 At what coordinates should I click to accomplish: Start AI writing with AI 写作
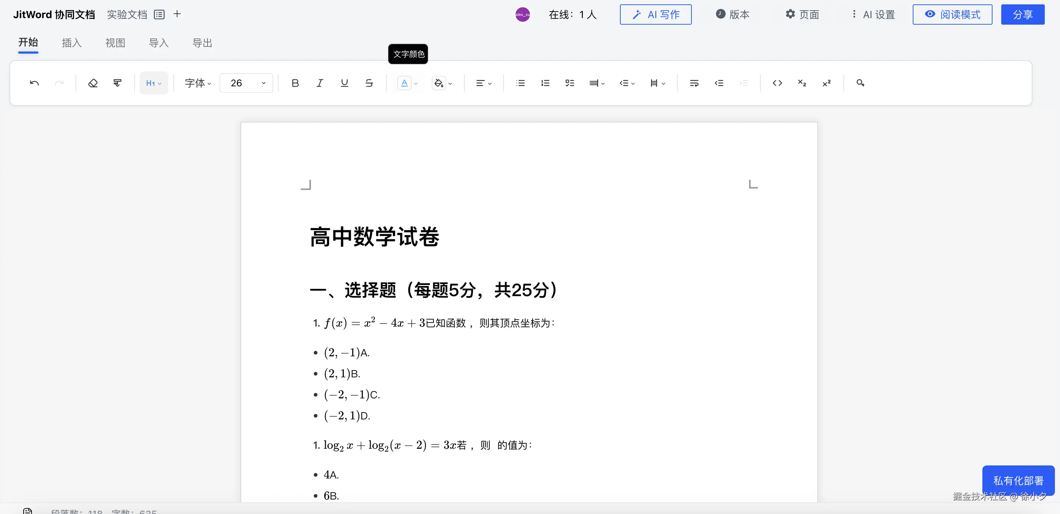[x=655, y=14]
